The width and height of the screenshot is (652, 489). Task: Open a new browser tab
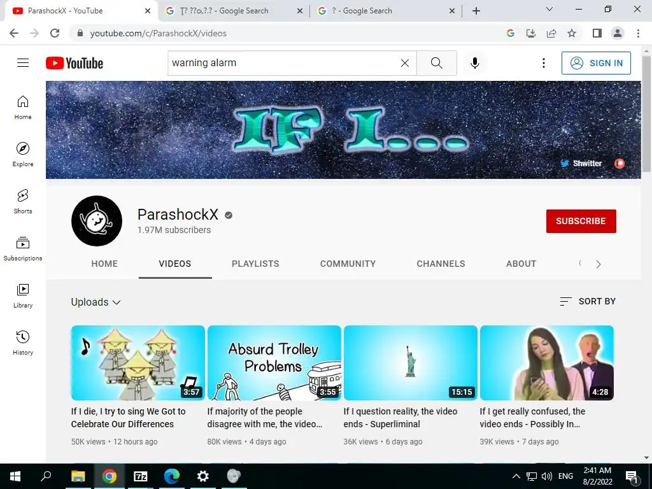pyautogui.click(x=476, y=11)
